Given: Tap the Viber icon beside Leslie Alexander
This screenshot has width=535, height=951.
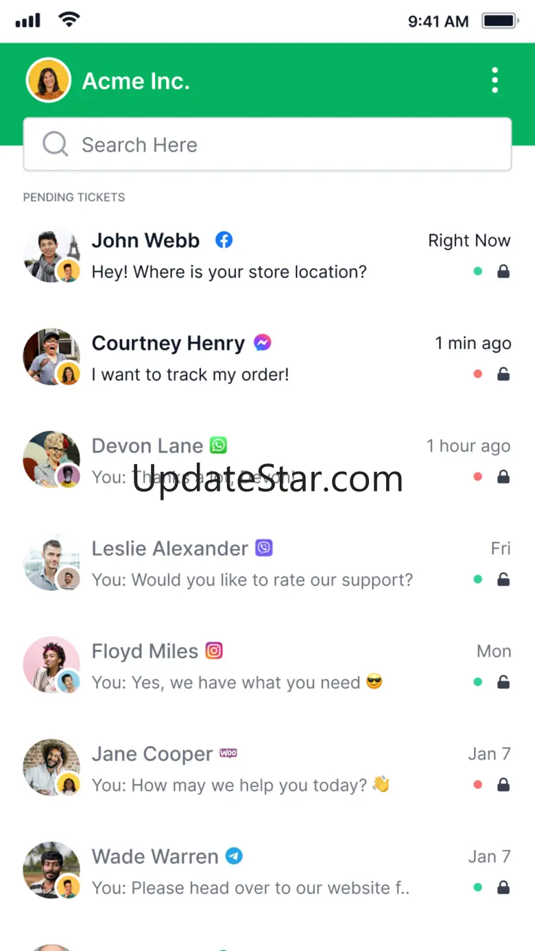Looking at the screenshot, I should click(x=264, y=548).
